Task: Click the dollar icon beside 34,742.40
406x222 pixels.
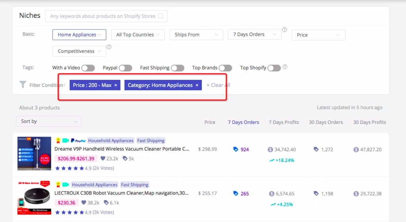Action: point(270,149)
